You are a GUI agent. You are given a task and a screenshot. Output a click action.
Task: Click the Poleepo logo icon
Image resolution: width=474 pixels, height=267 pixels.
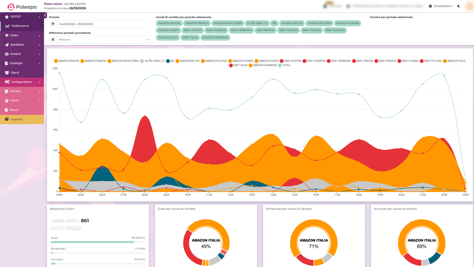pos(11,7)
